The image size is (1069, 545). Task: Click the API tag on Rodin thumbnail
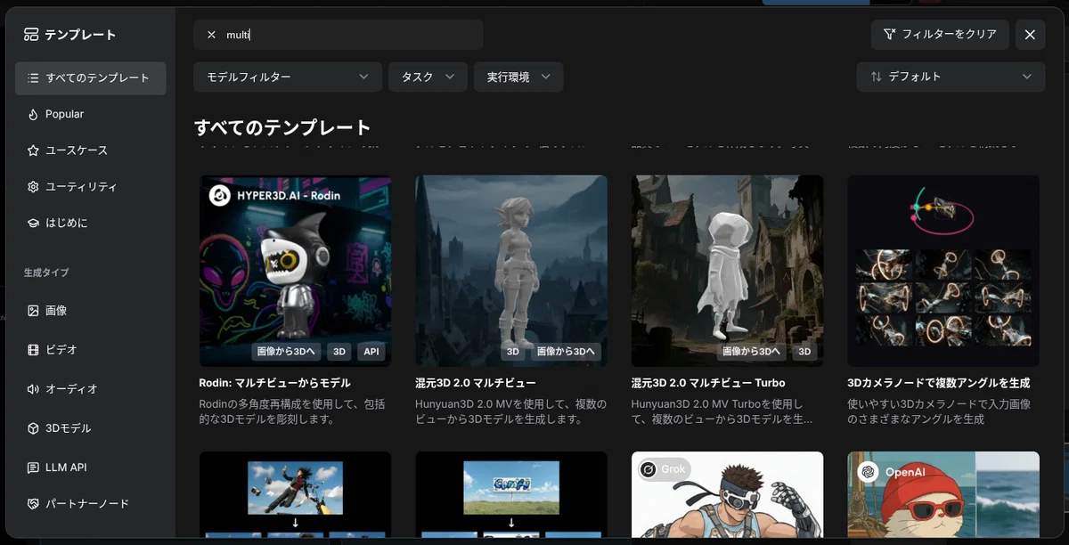coord(371,352)
